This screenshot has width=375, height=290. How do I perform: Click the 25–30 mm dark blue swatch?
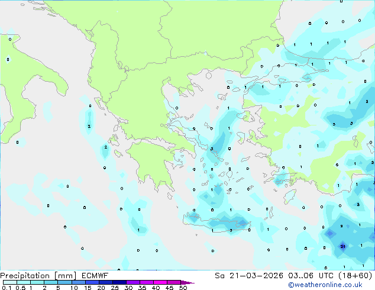[119, 282]
